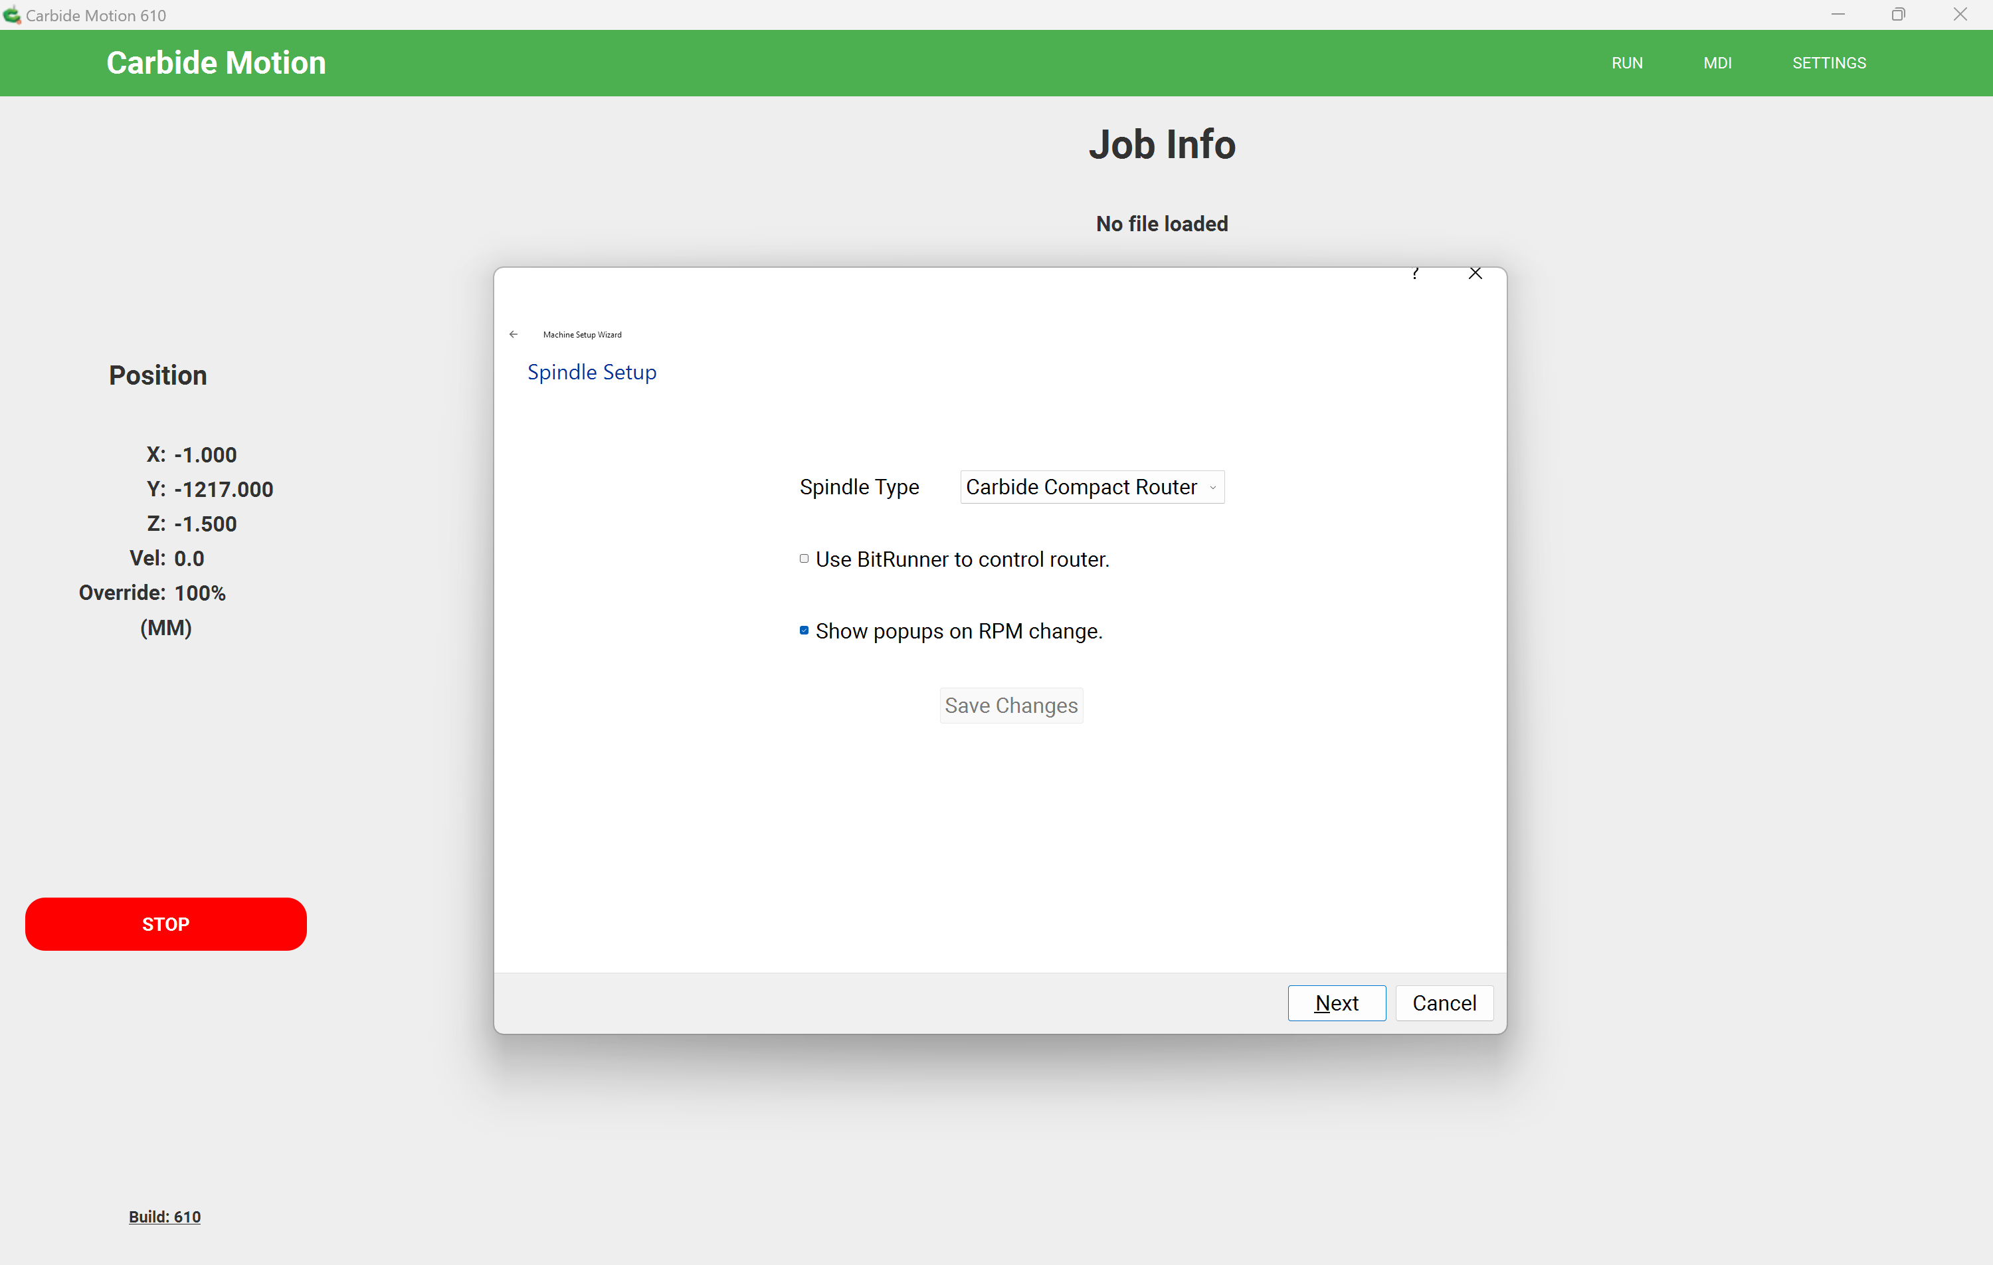The height and width of the screenshot is (1265, 1993).
Task: Switch to the MDI screen
Action: point(1717,63)
